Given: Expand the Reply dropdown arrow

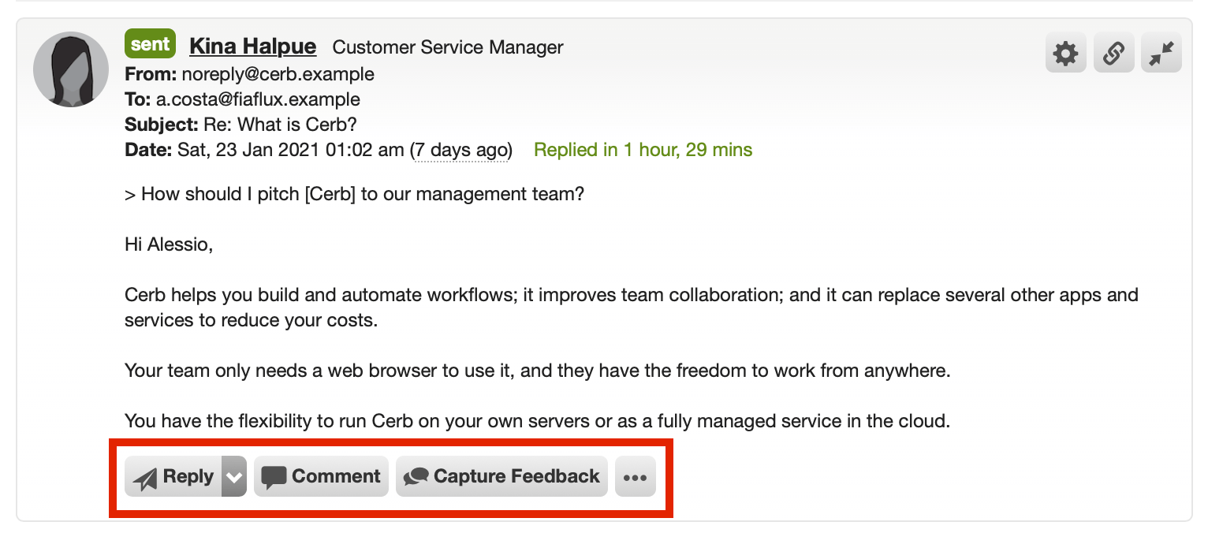Looking at the screenshot, I should point(234,476).
